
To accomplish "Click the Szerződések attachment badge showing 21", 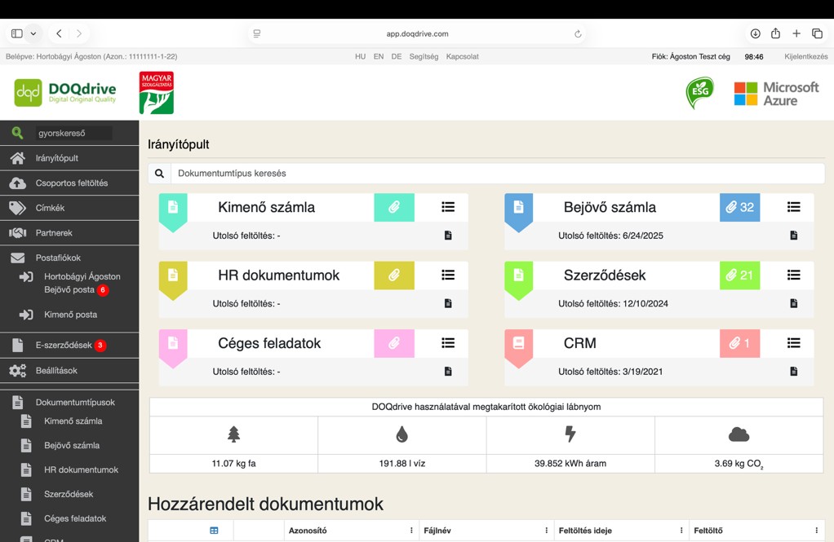I will tap(739, 275).
